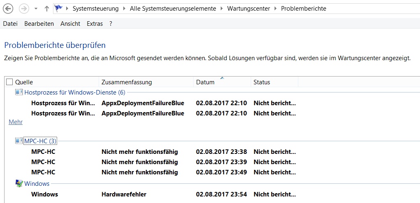Click date 02.08.2017 23:54 cell

coord(221,194)
